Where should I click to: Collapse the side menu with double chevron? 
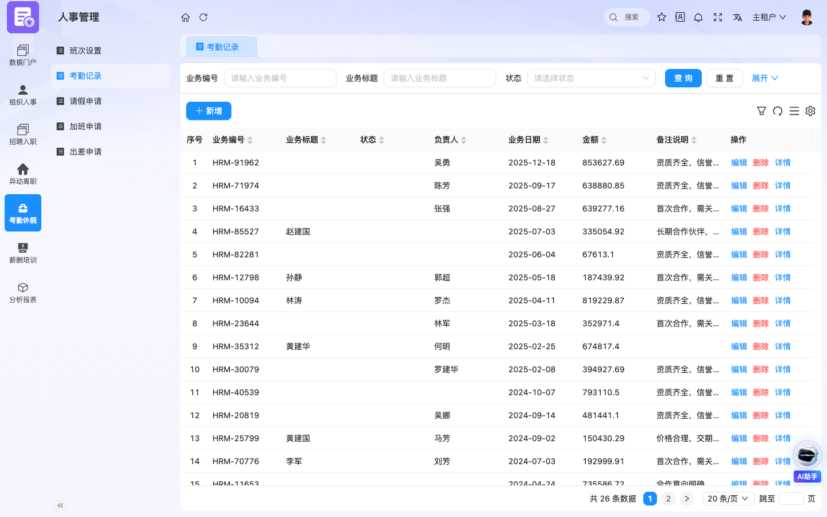tap(60, 506)
